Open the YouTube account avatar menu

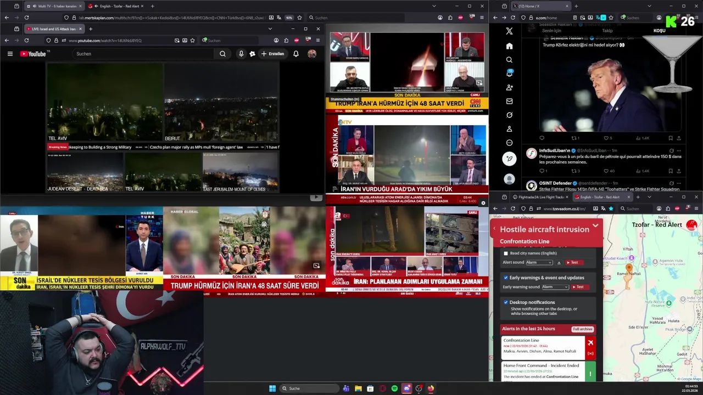click(312, 54)
